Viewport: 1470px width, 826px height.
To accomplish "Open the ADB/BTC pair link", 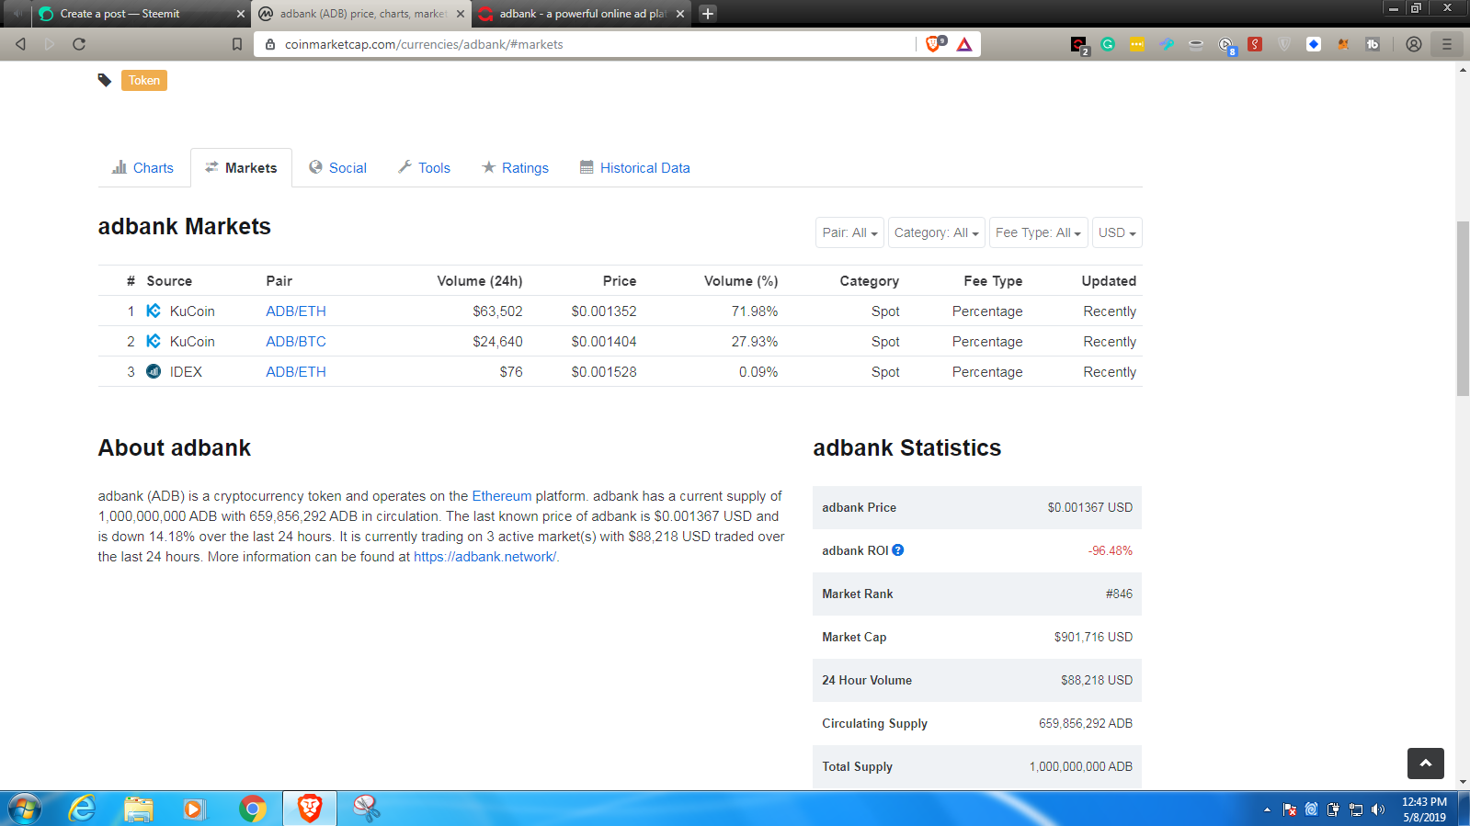I will [x=296, y=342].
